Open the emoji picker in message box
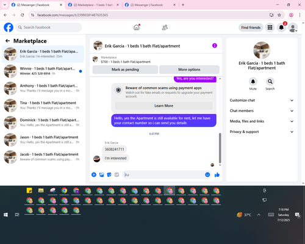The image size is (305, 244). (207, 174)
